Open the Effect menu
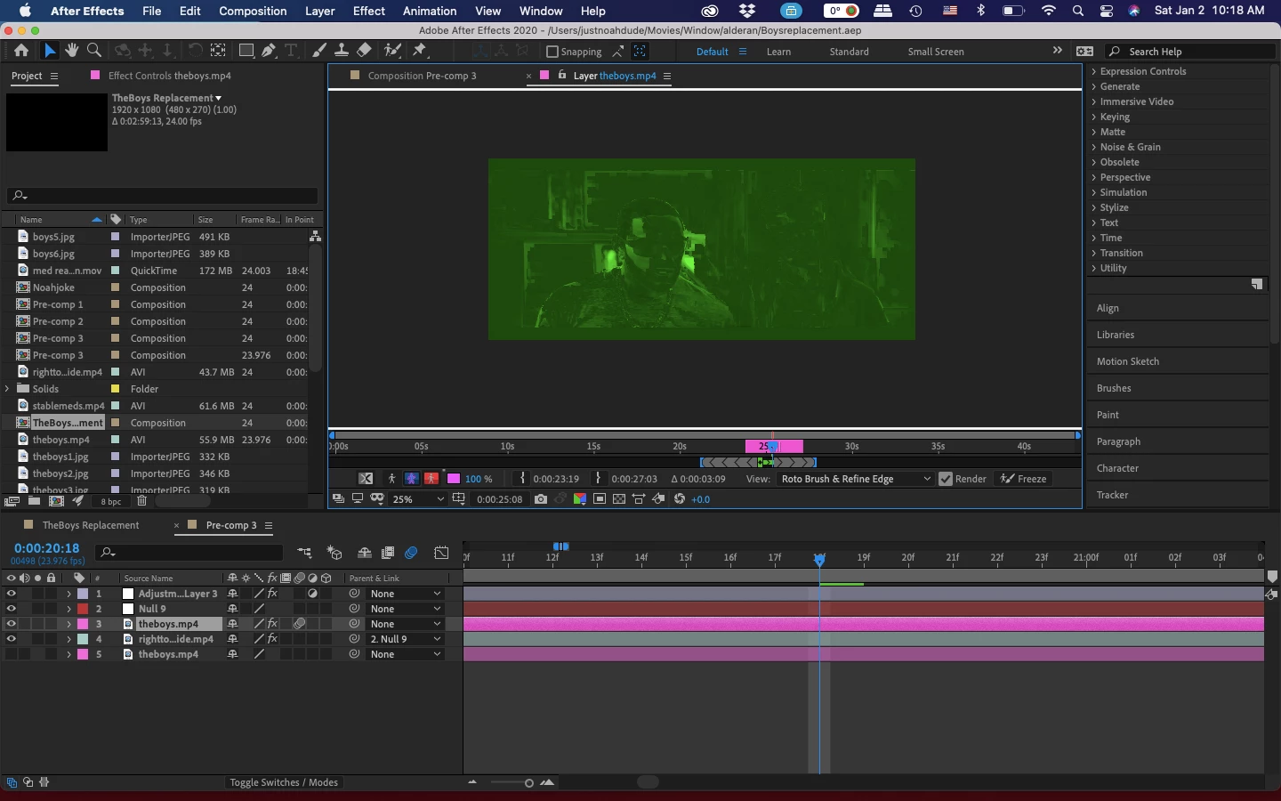Screen dimensions: 1281x801 368,11
